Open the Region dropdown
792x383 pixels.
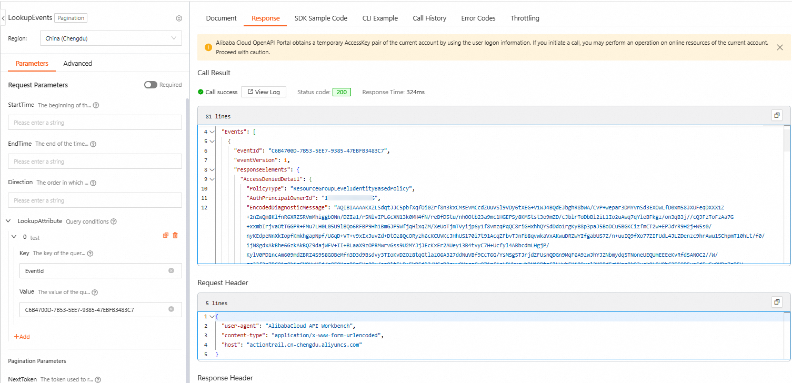click(111, 38)
